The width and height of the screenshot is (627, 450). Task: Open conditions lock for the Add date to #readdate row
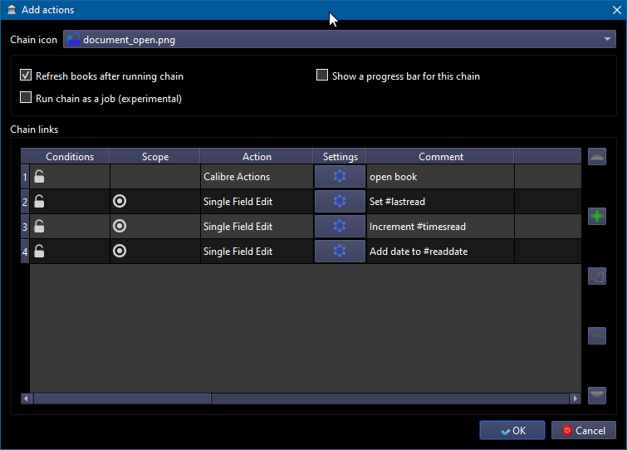39,251
